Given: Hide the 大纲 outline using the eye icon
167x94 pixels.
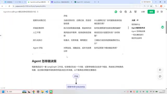Looking at the screenshot, I should tap(138, 20).
